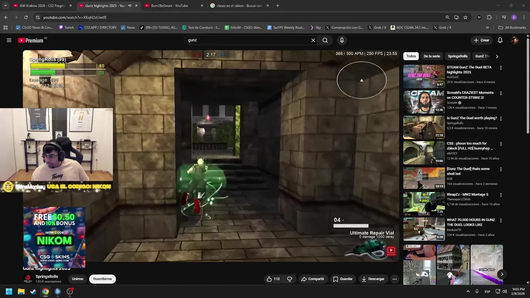Open the SpringxRolls channel link
Image resolution: width=530 pixels, height=298 pixels.
pyautogui.click(x=47, y=276)
